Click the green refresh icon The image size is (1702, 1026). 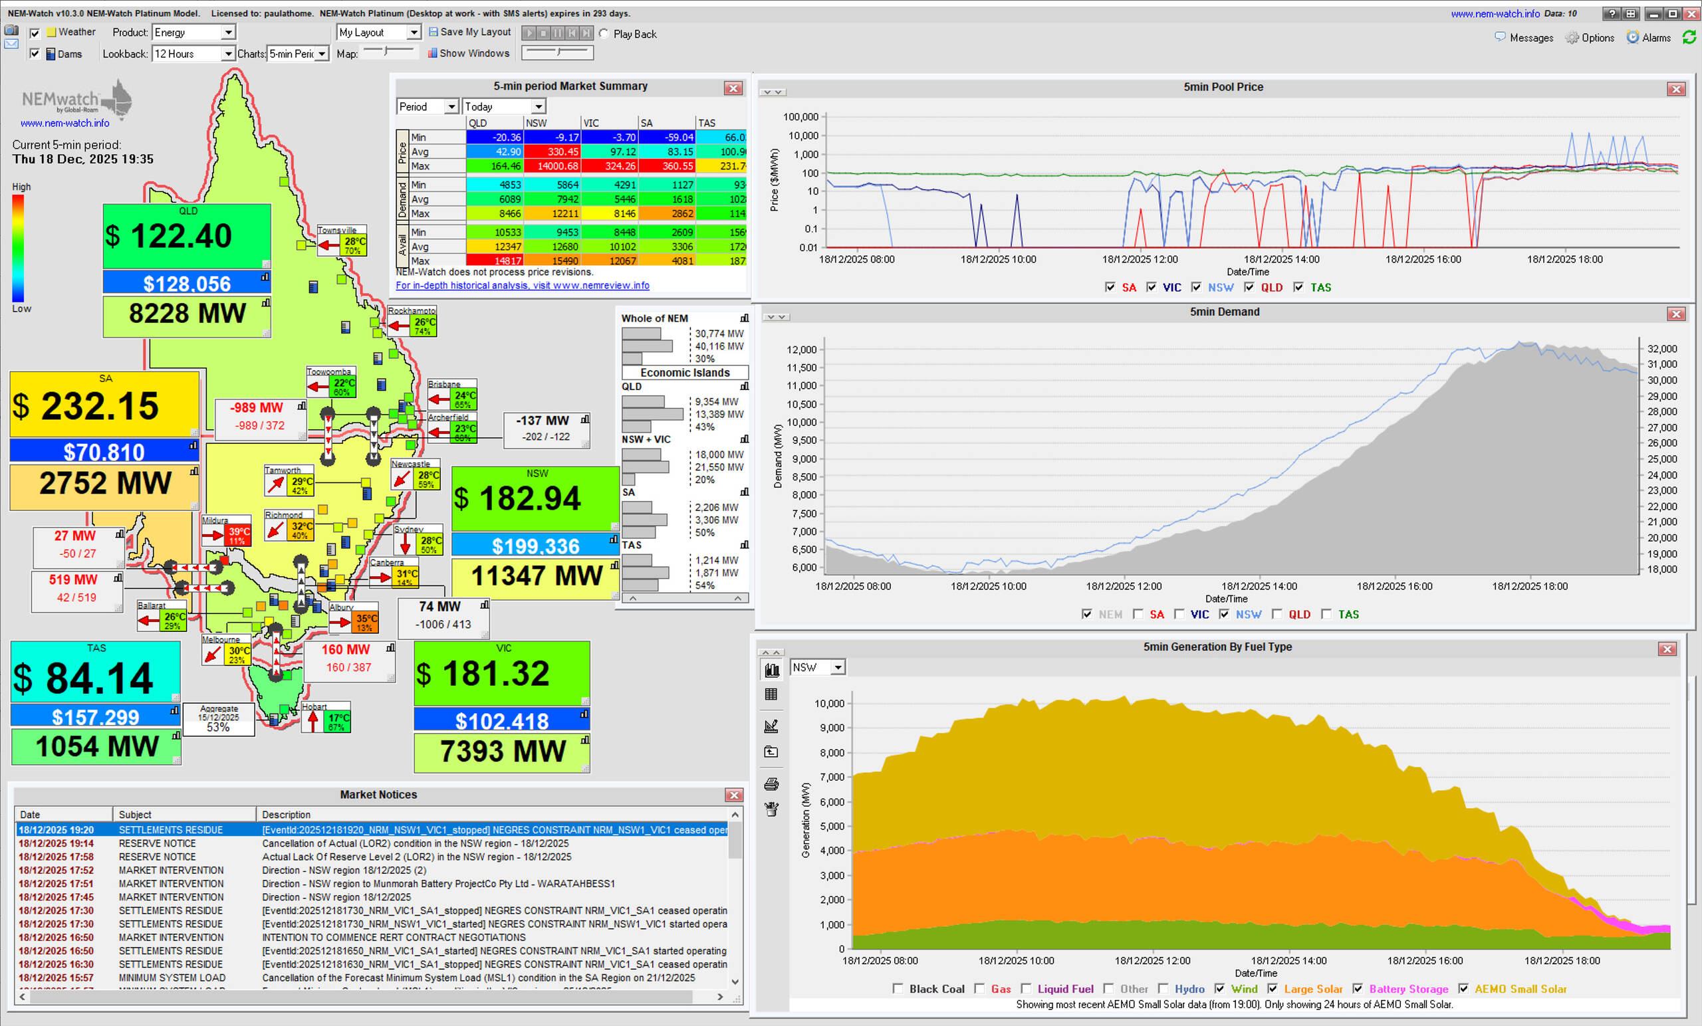(x=1689, y=37)
